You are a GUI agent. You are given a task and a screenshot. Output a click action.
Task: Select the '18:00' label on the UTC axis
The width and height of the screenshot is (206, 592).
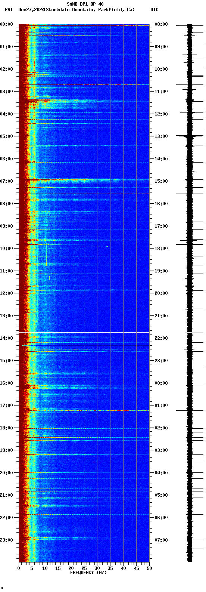161,249
